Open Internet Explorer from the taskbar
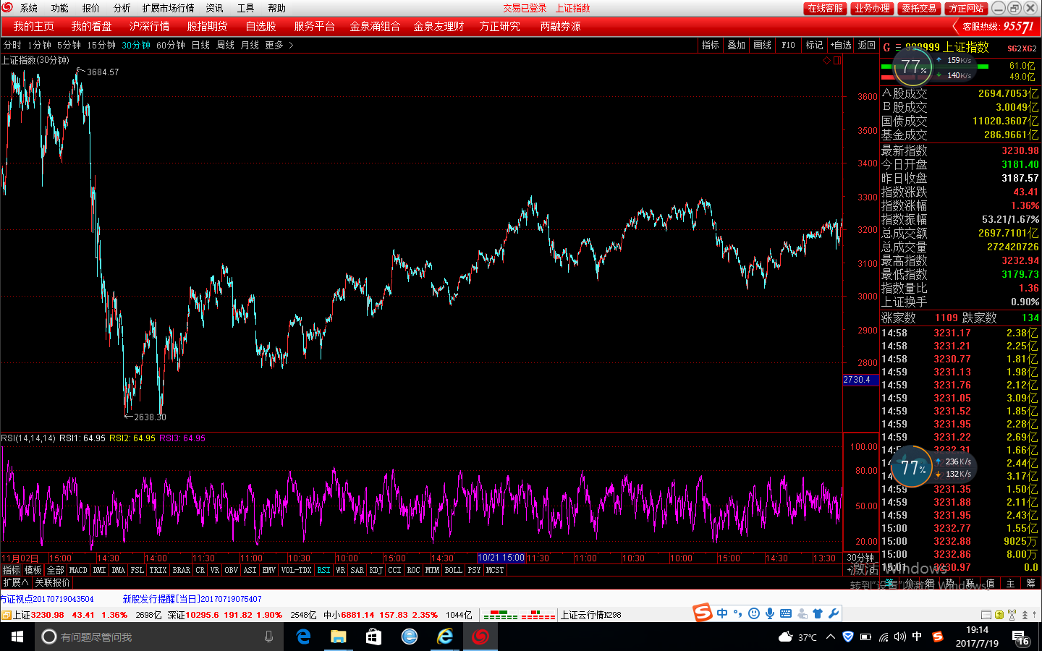Image resolution: width=1042 pixels, height=651 pixels. tap(444, 637)
